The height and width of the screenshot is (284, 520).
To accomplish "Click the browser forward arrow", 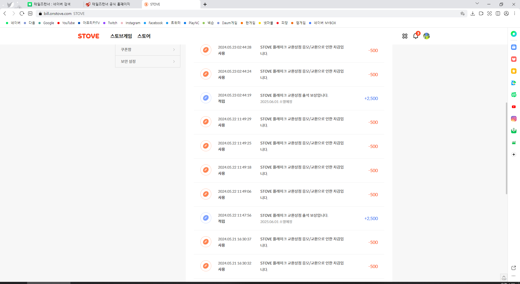I will click(14, 13).
